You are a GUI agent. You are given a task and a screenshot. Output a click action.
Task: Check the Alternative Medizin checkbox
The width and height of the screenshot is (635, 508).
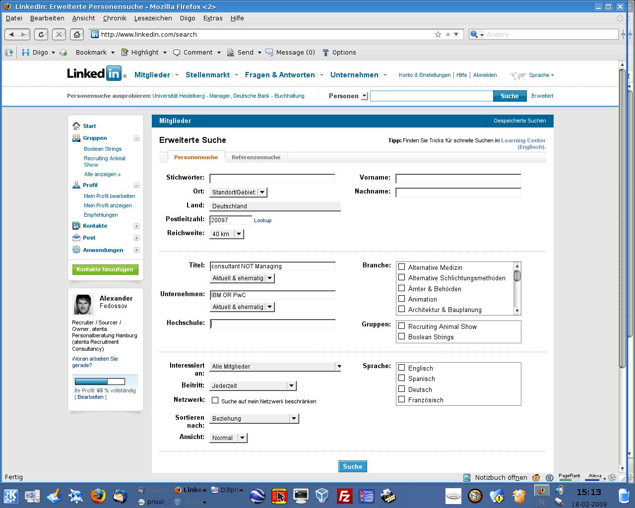click(x=402, y=267)
